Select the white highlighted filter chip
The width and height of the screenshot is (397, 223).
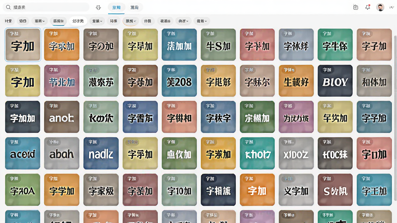78,21
